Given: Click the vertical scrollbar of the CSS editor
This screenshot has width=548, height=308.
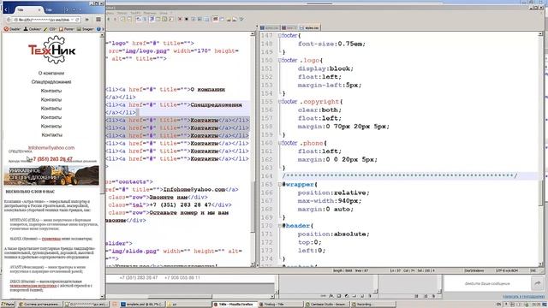Looking at the screenshot, I should [x=540, y=149].
